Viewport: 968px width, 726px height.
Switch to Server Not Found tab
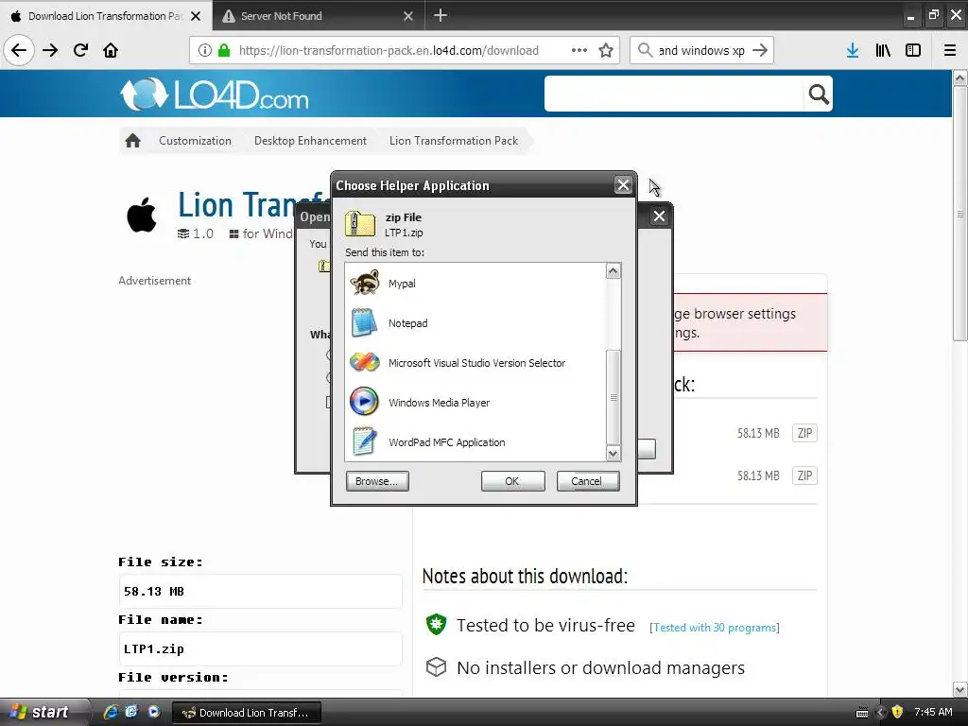(319, 15)
